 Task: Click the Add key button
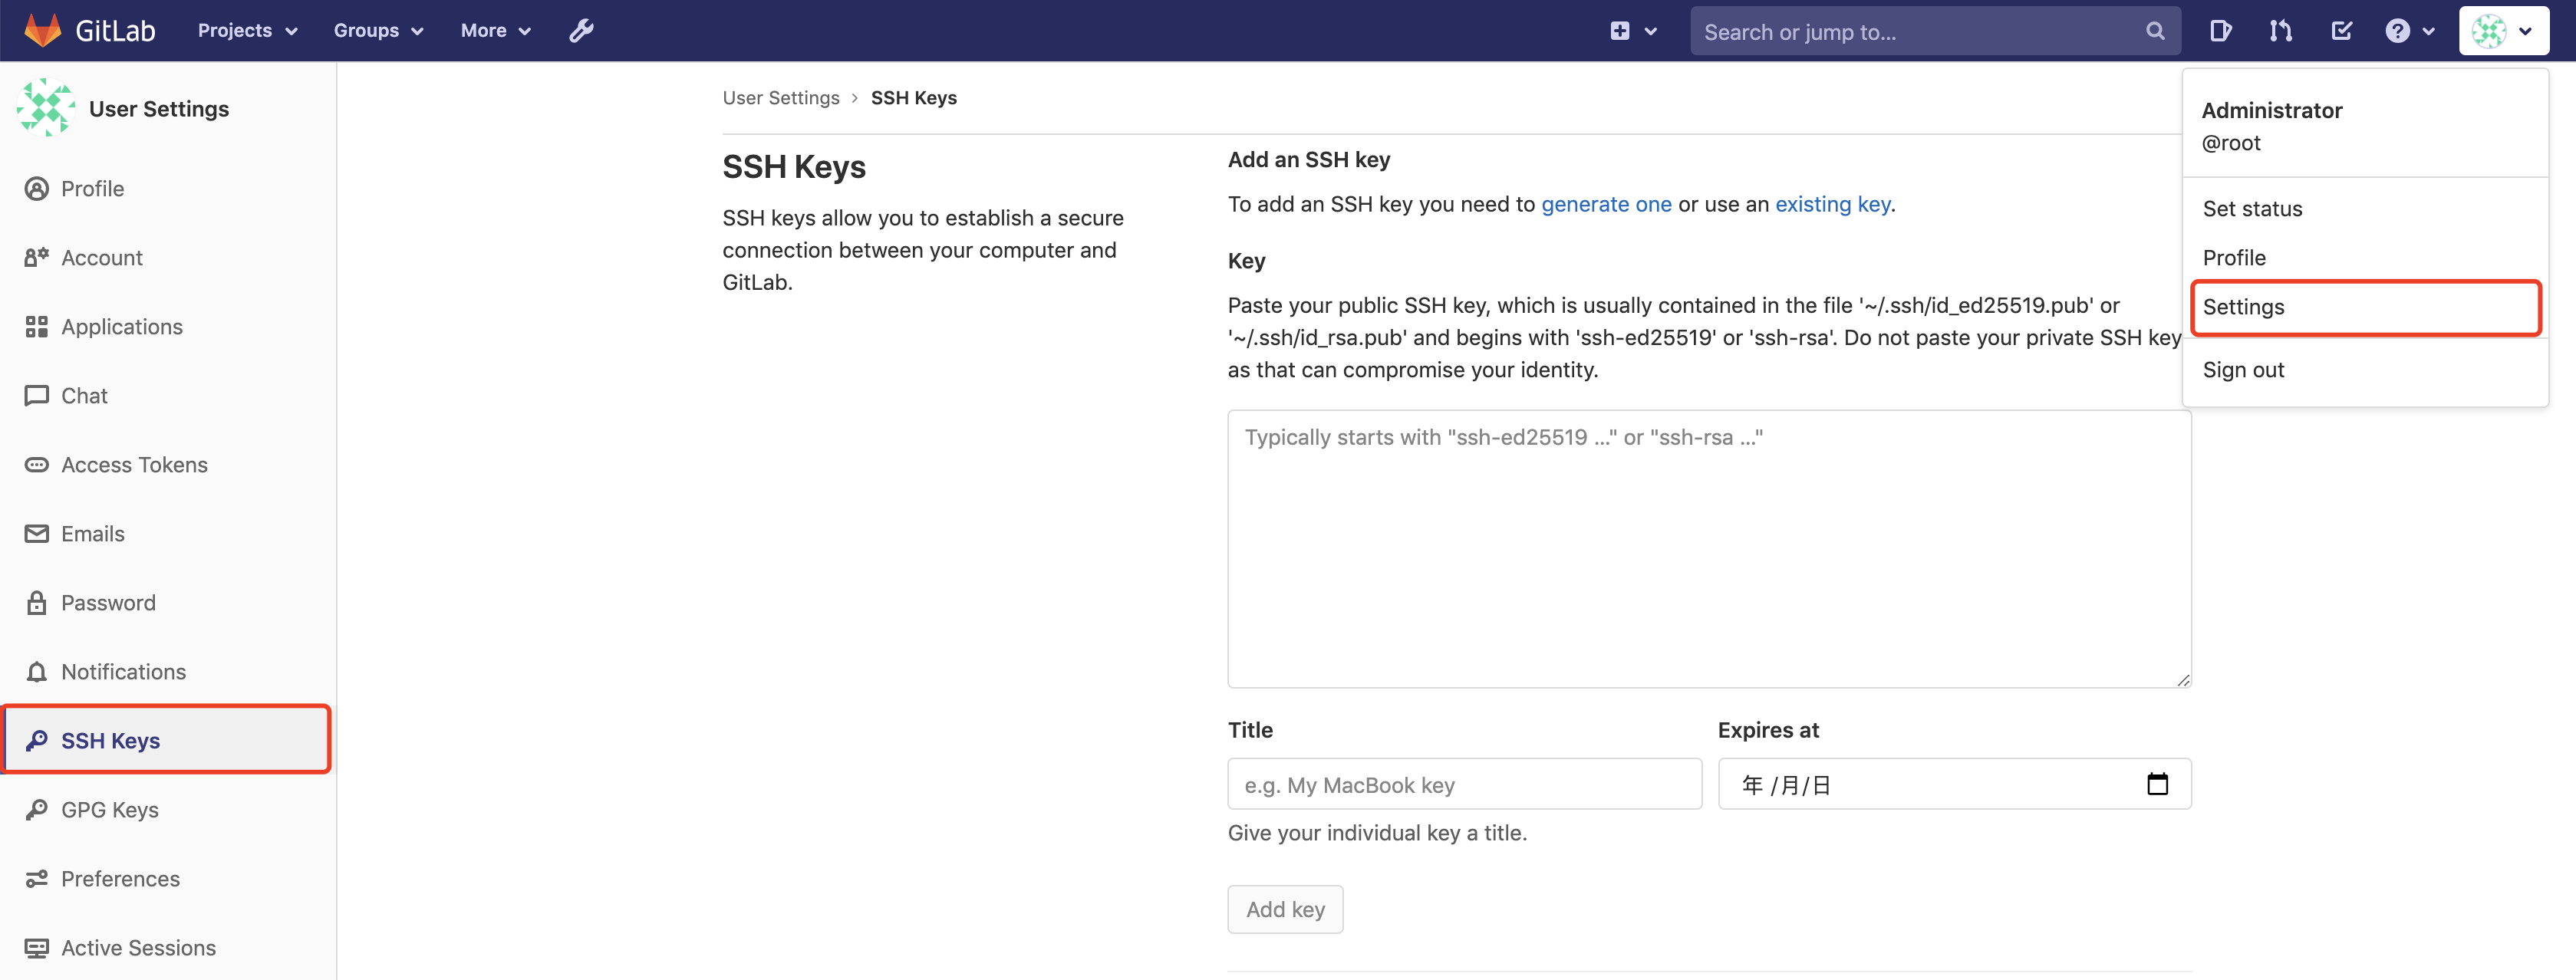(x=1285, y=909)
